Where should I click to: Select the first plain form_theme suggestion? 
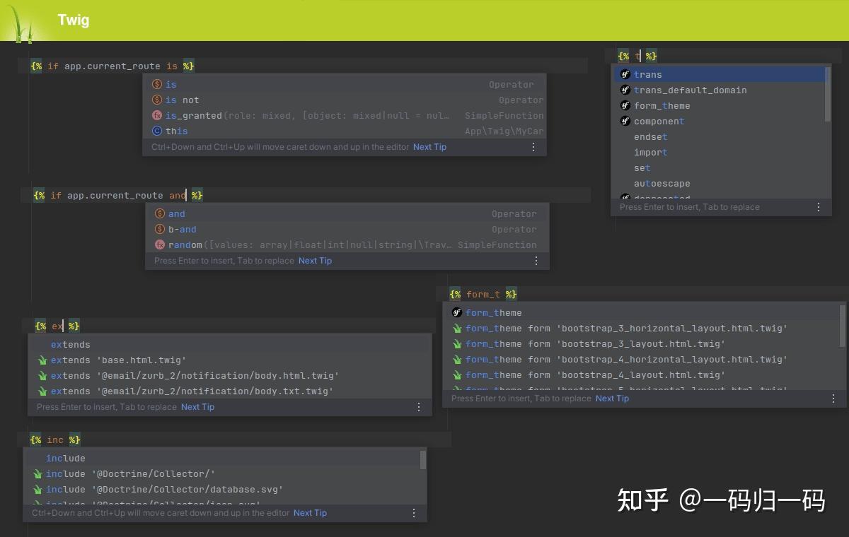click(642, 312)
